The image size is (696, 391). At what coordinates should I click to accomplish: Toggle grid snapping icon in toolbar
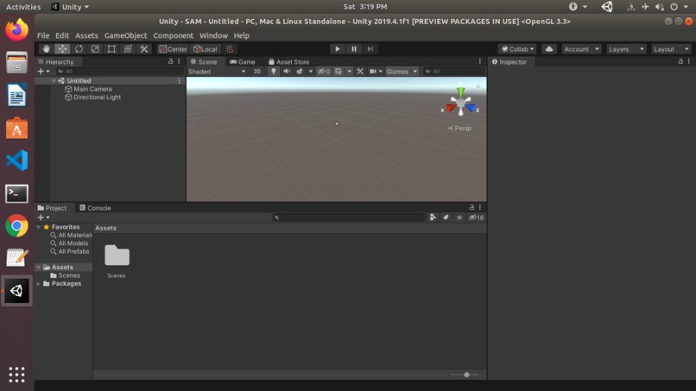[x=230, y=49]
